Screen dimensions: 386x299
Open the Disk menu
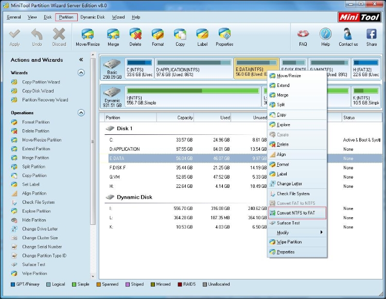point(48,17)
